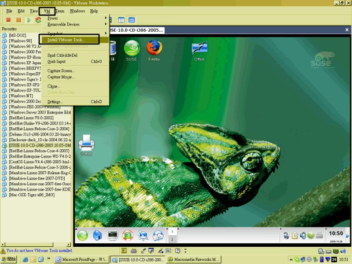Click the green Power On play button
The width and height of the screenshot is (352, 264).
coord(29,20)
